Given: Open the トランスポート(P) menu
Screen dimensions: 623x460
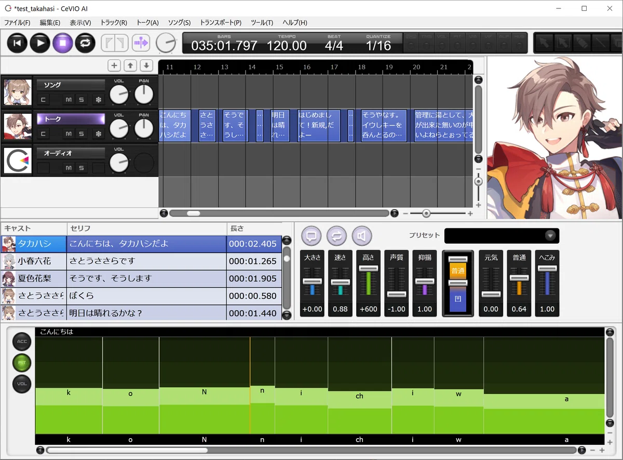Looking at the screenshot, I should (221, 23).
